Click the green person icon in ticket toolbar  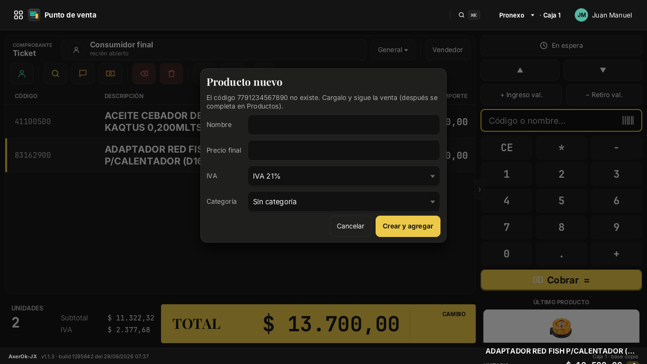coord(22,73)
